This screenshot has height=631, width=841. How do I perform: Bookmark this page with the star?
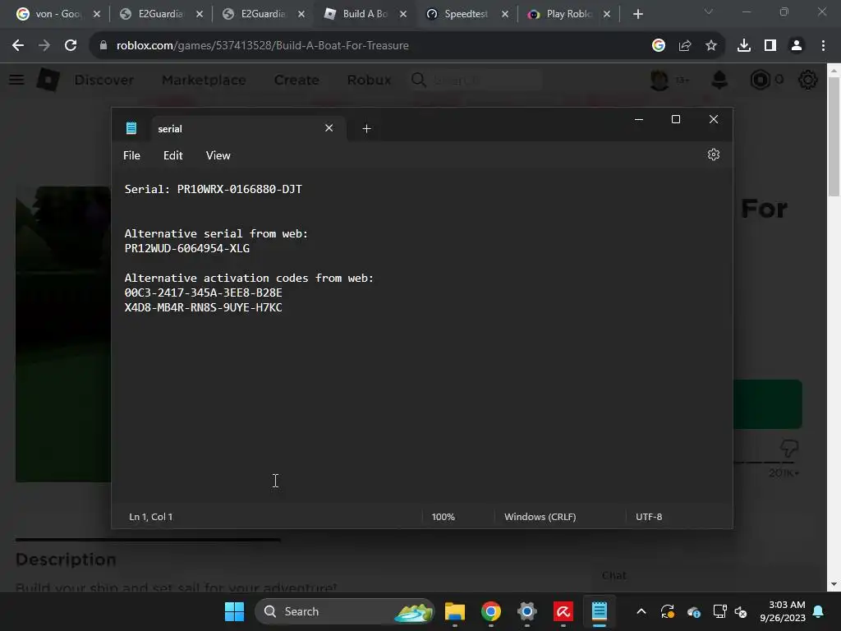point(710,46)
